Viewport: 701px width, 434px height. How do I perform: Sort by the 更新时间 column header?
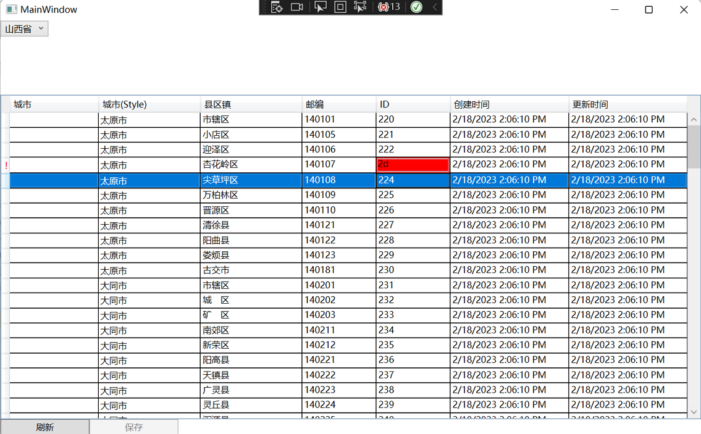[628, 104]
